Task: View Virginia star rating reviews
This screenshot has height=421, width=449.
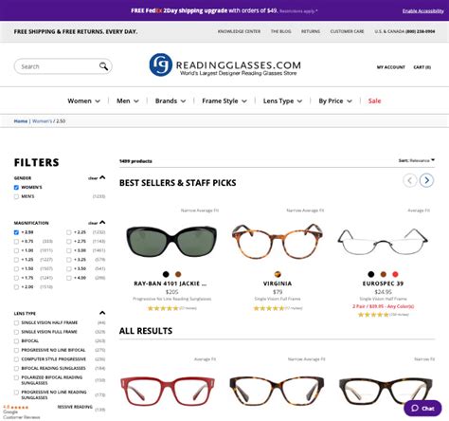Action: pyautogui.click(x=278, y=308)
